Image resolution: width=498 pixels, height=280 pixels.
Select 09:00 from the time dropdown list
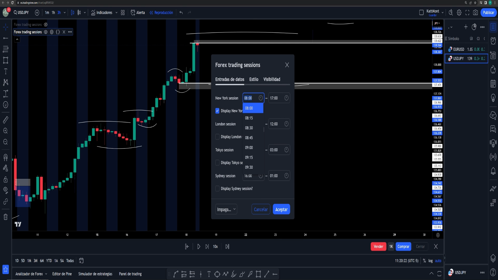[249, 148]
